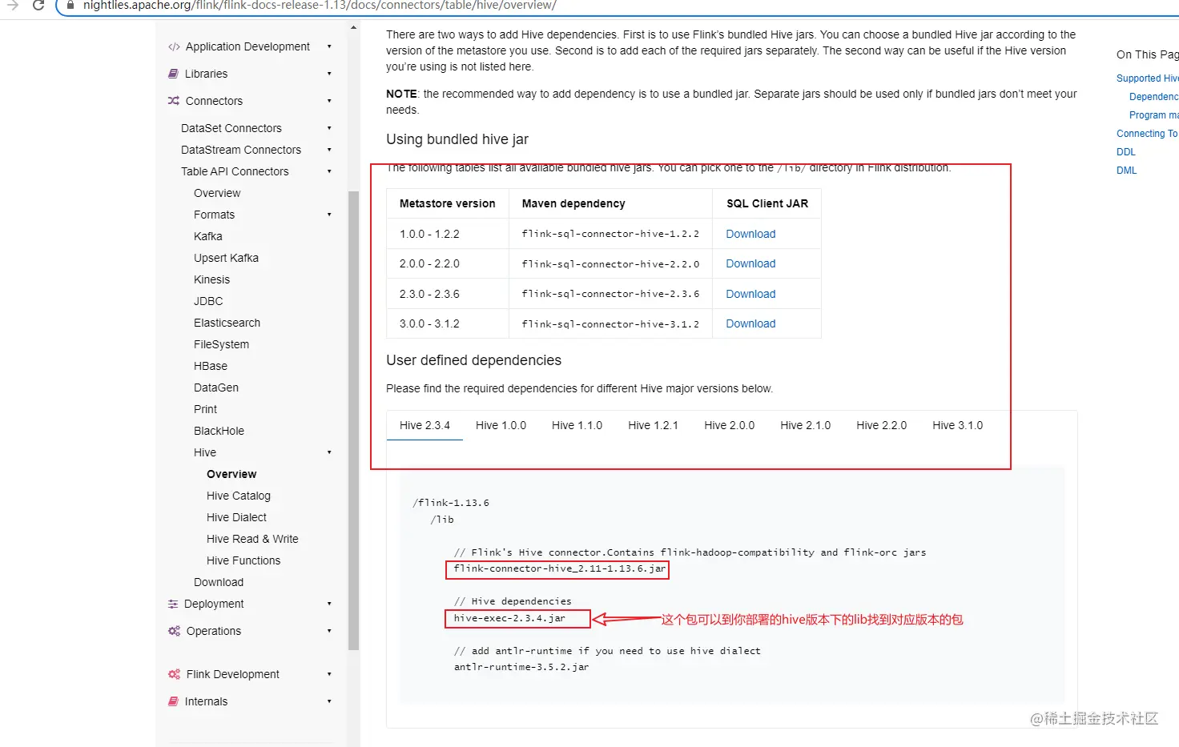The height and width of the screenshot is (747, 1179).
Task: Open the JDBC connector page
Action: (208, 301)
